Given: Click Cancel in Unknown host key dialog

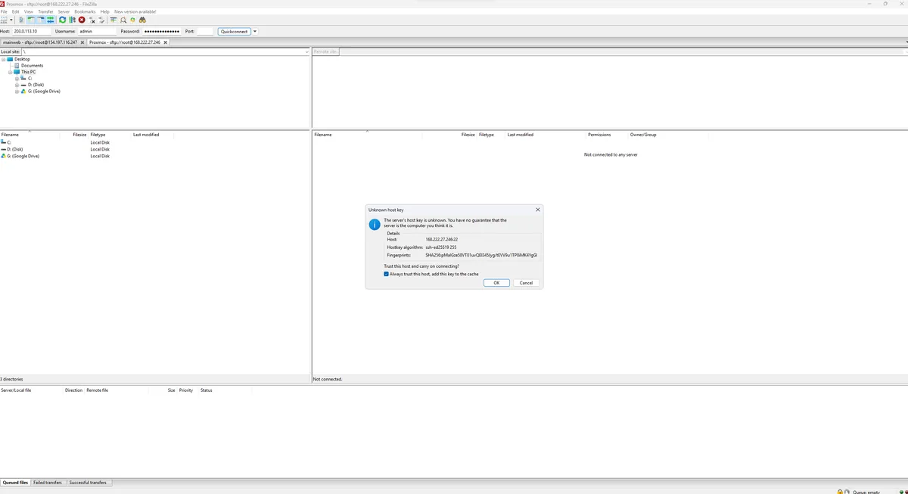Looking at the screenshot, I should (x=527, y=283).
